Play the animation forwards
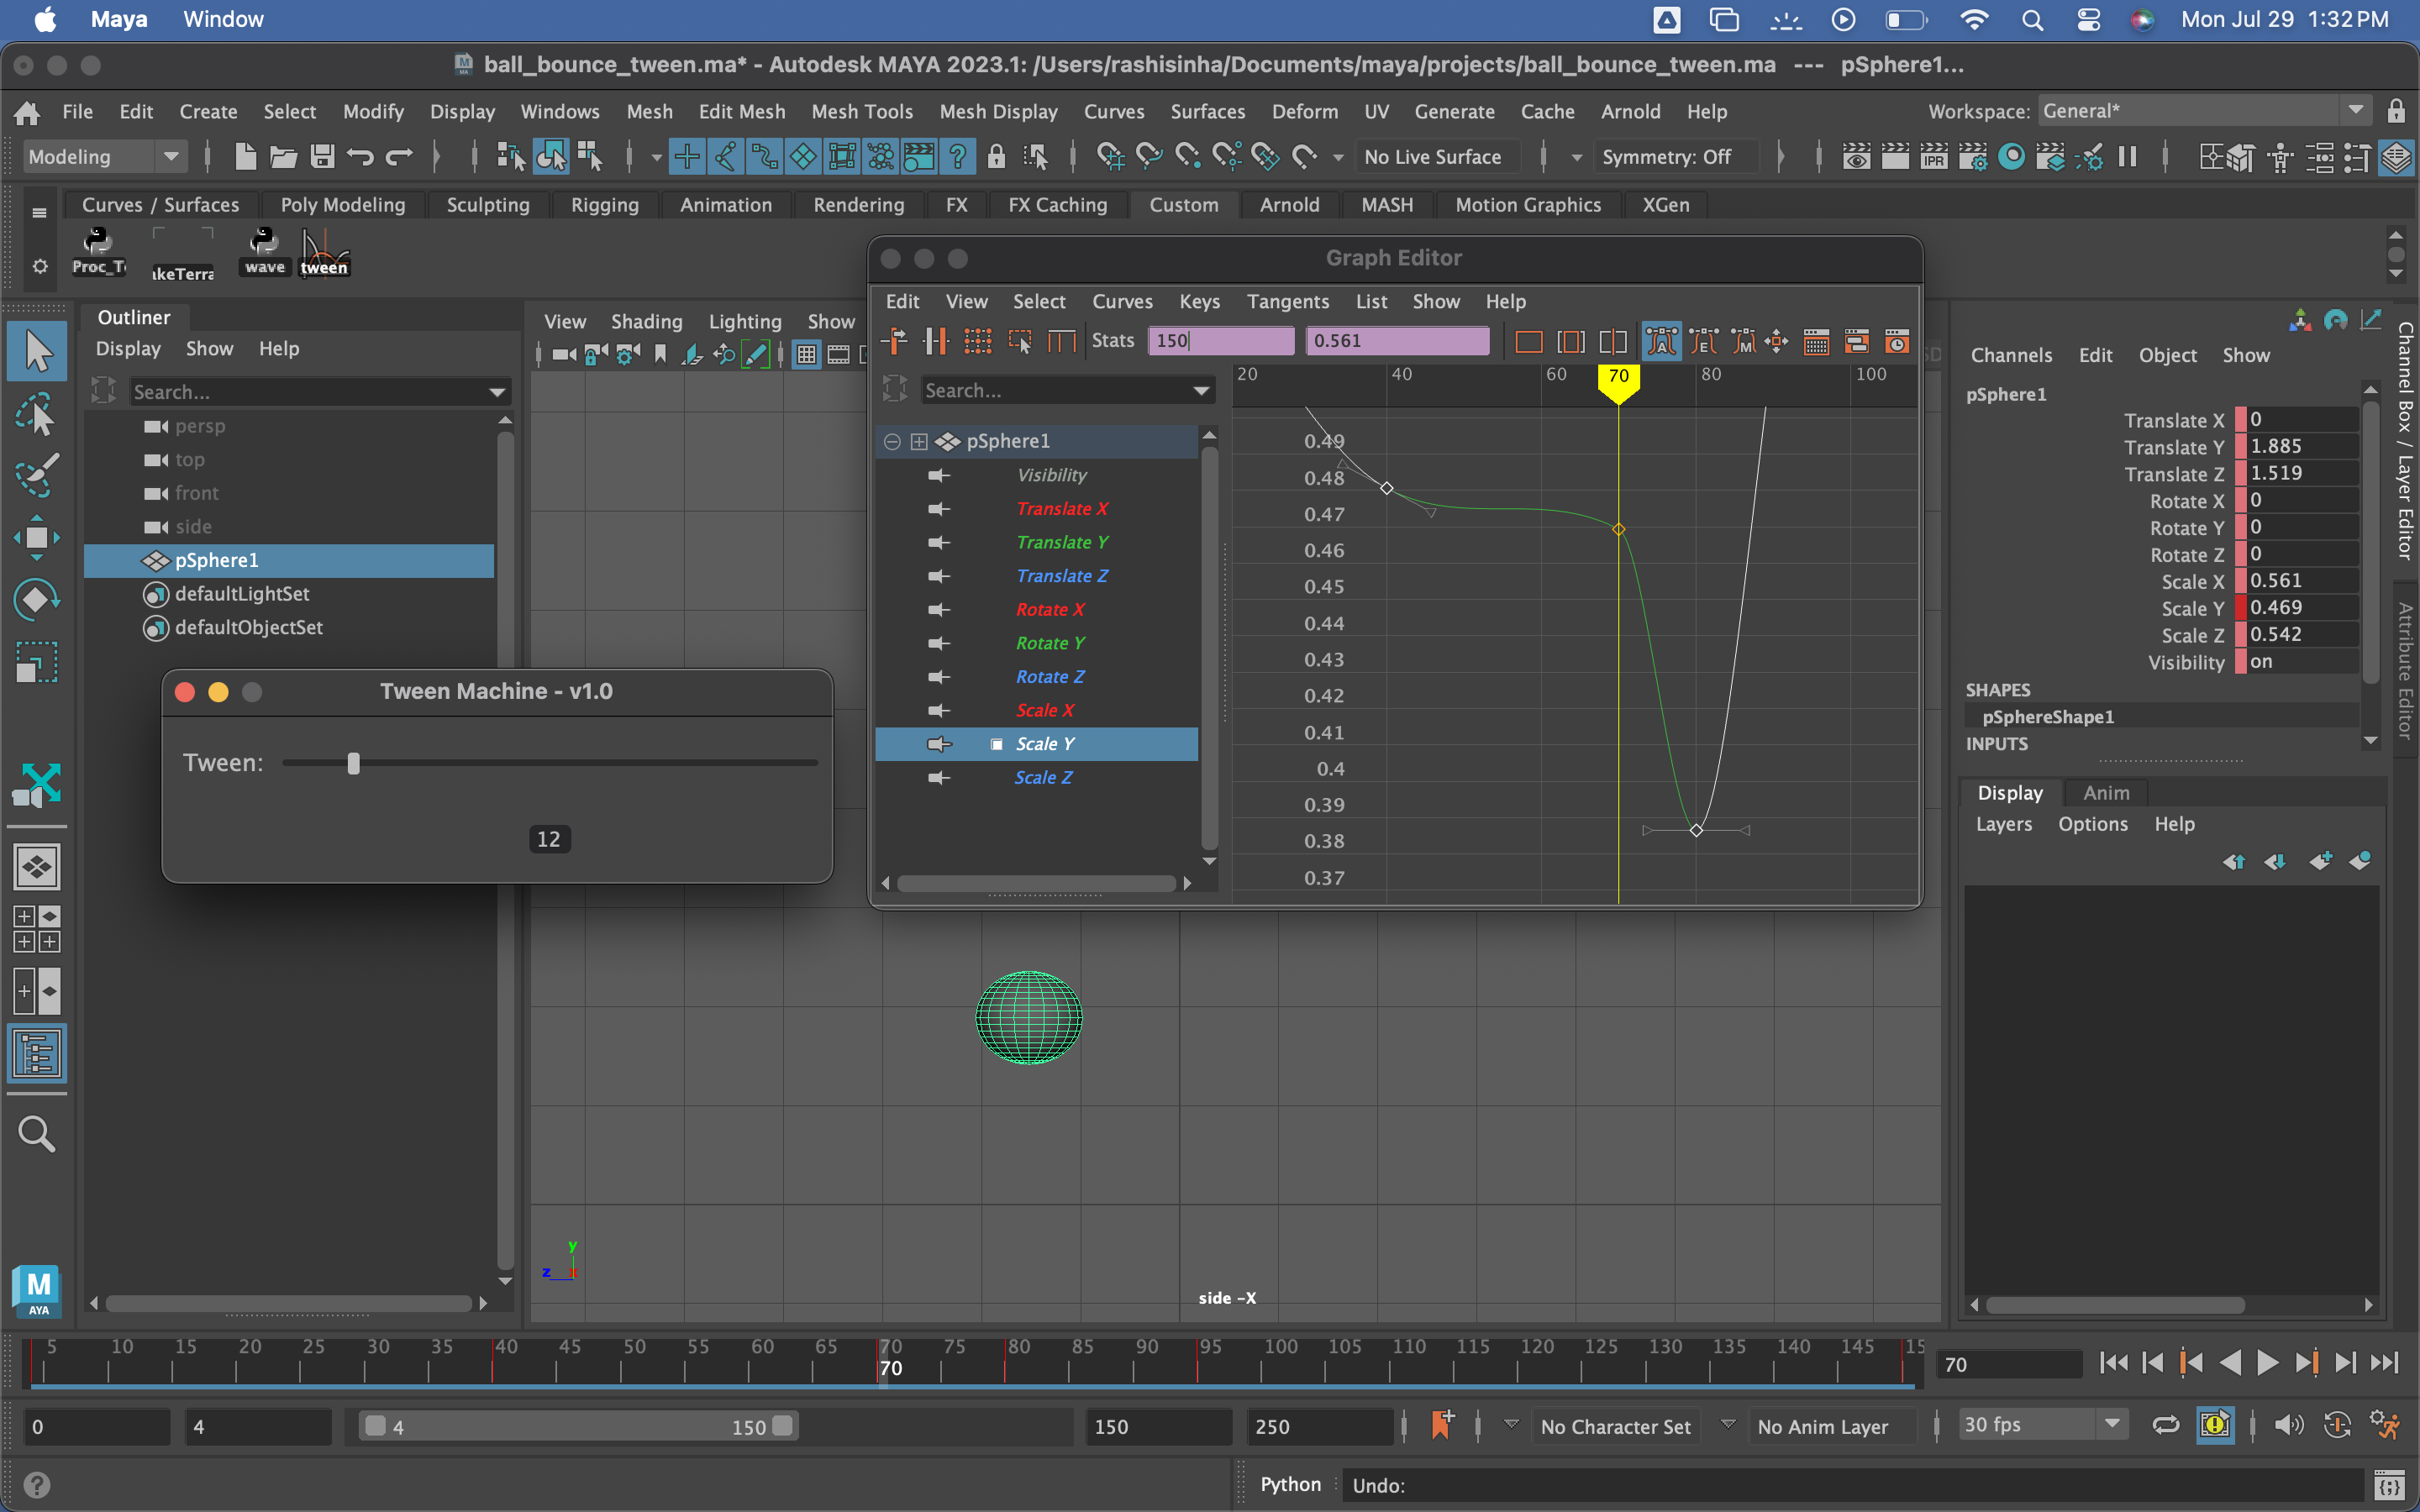This screenshot has height=1512, width=2420. click(2268, 1363)
